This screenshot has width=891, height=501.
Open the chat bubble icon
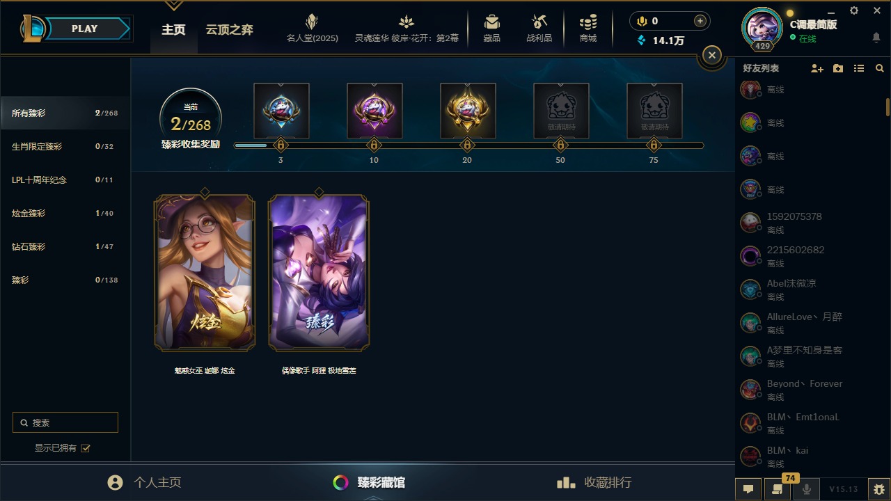[x=748, y=489]
